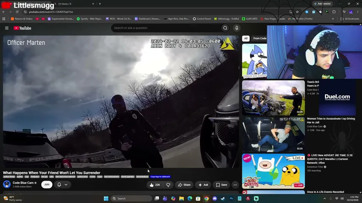Screen dimensions: 362x203
Task: Open the apps grid in bookmarks bar
Action: [4, 19]
